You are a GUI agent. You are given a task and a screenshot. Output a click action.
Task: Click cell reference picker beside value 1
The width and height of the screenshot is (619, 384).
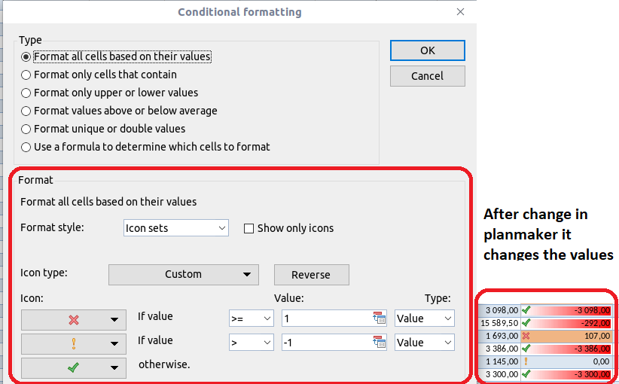(x=379, y=318)
